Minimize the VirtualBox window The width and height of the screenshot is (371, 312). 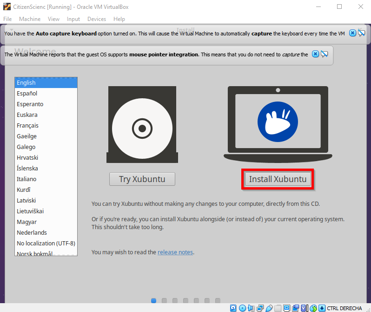tap(318, 7)
